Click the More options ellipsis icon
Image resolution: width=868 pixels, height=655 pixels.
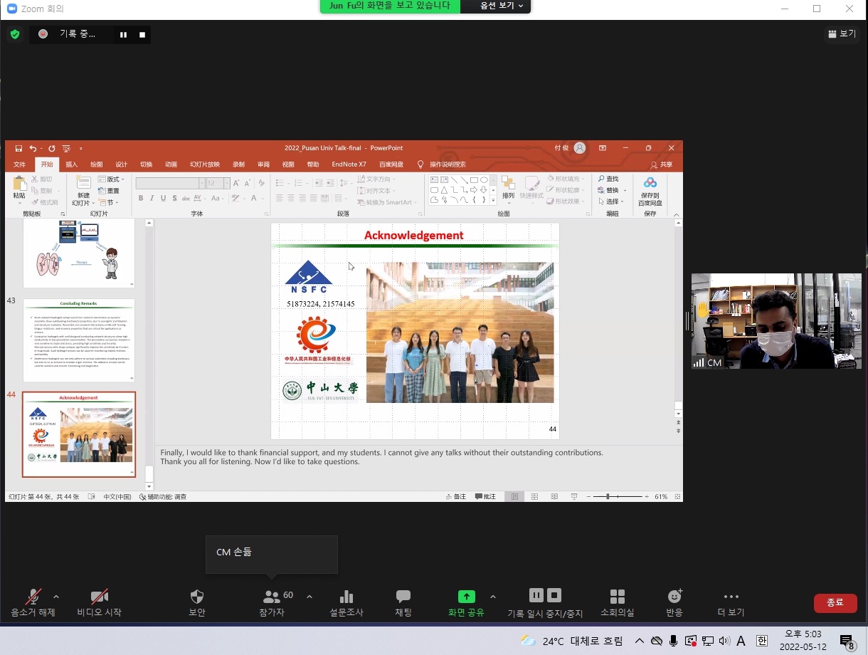[x=731, y=597]
